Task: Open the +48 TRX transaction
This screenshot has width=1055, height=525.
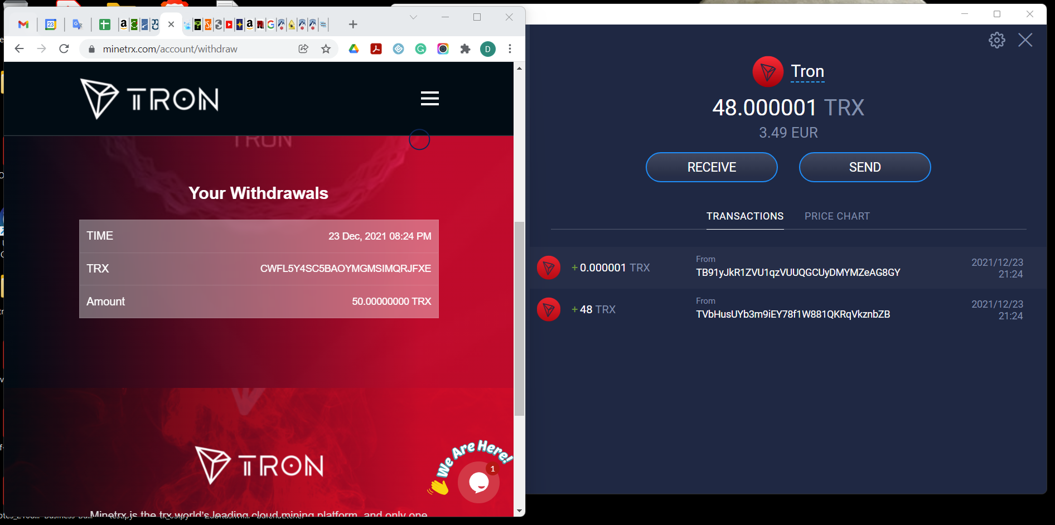Action: [x=788, y=309]
